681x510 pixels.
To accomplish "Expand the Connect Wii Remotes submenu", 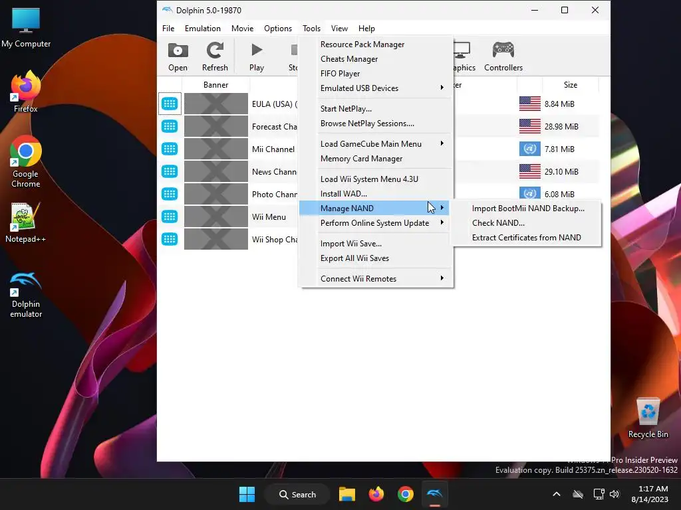I will pyautogui.click(x=376, y=279).
